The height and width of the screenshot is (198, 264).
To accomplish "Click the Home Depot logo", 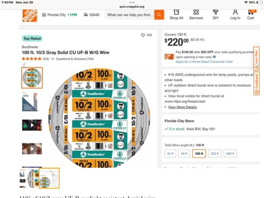I will coord(29,16).
